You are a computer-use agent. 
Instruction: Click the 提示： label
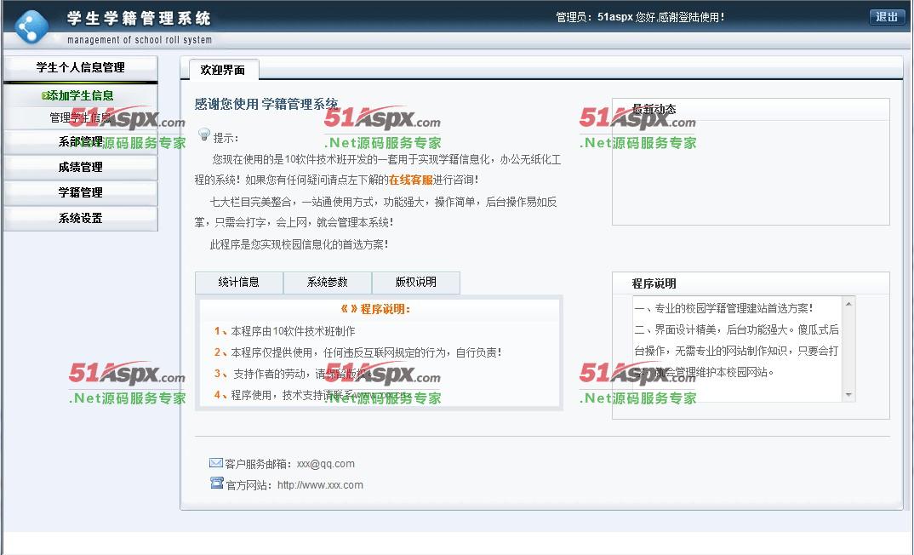click(226, 138)
